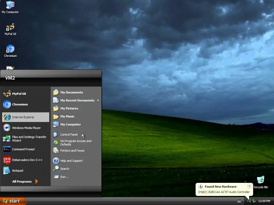Open the My Pictures label
274x205 pixels.
[69, 108]
